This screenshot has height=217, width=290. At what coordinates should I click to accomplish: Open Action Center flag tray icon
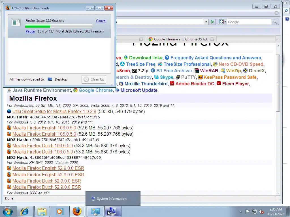248,211
